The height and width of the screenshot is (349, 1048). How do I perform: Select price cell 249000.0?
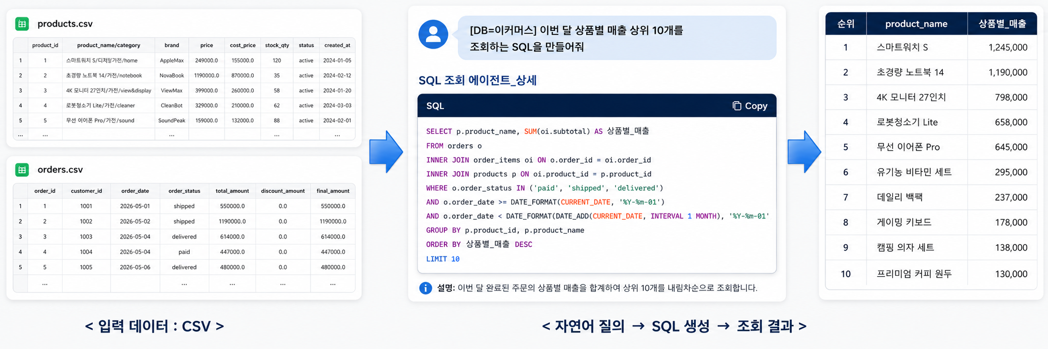pyautogui.click(x=207, y=61)
